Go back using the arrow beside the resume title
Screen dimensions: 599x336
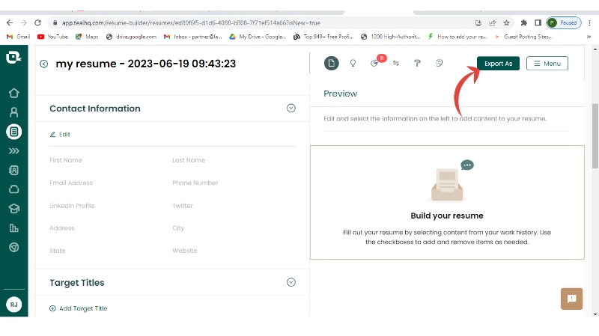(x=44, y=64)
